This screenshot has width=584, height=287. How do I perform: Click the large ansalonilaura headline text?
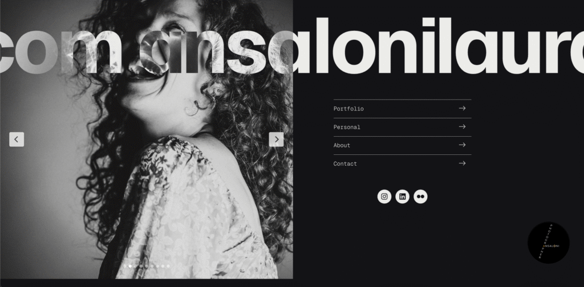point(292,46)
